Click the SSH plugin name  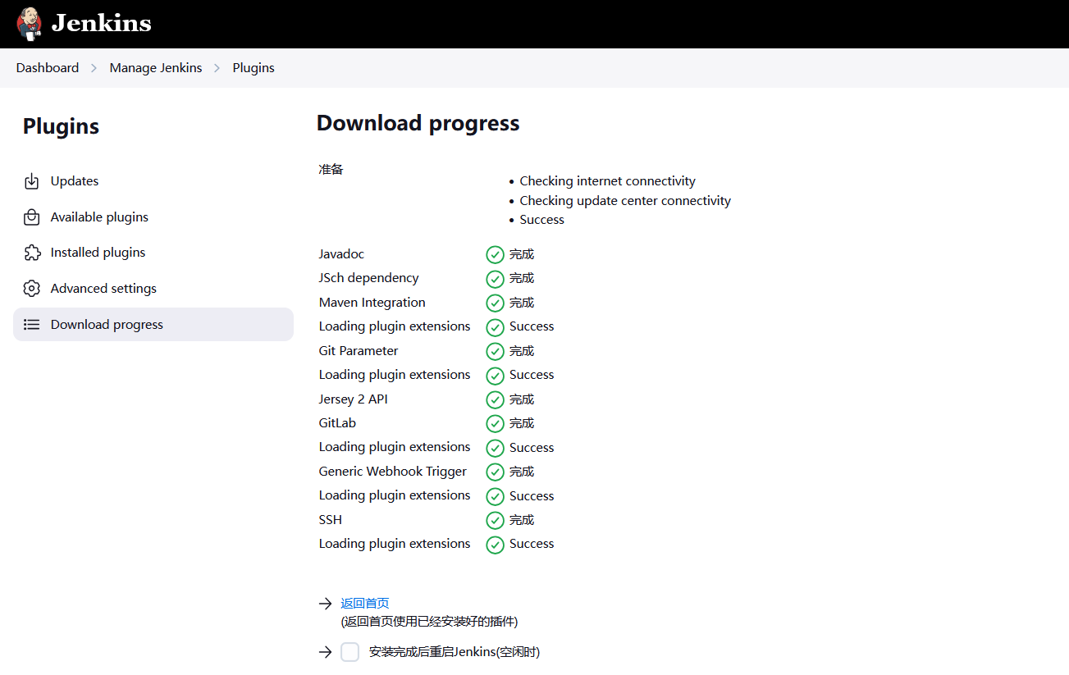coord(331,520)
